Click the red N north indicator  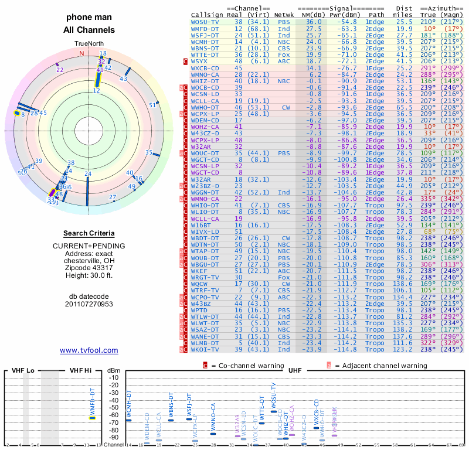(x=82, y=53)
